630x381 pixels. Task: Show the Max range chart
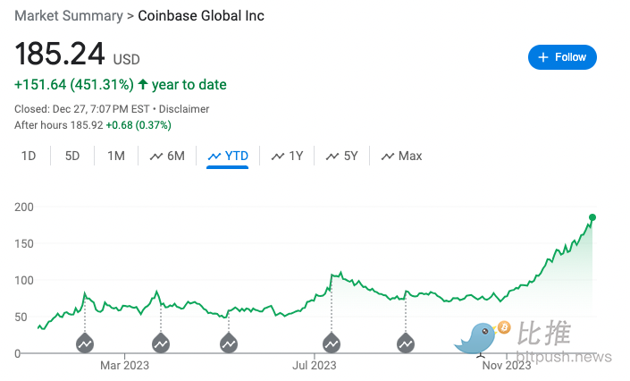pos(401,156)
